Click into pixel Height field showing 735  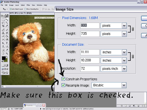click(x=90, y=34)
